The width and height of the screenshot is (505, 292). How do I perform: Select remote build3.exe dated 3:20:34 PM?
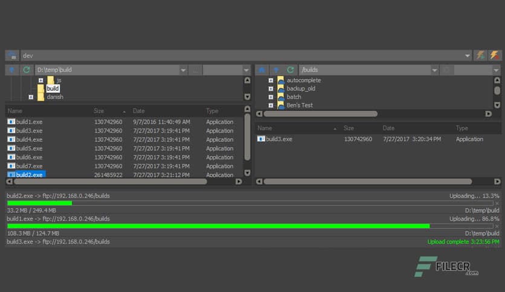pos(279,139)
